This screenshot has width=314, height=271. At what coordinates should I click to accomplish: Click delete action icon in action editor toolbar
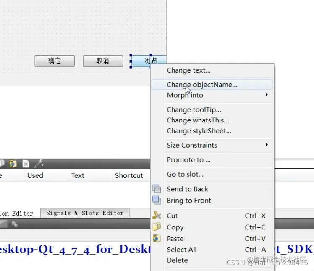click(x=26, y=164)
